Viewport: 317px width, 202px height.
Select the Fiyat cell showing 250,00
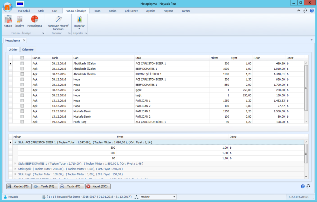tap(241, 90)
